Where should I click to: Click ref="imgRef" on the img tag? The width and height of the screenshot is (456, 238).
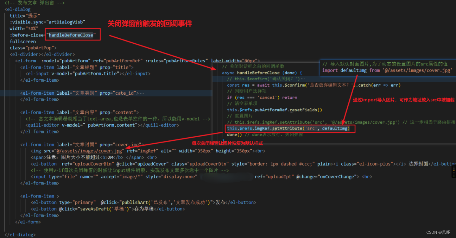142,151
